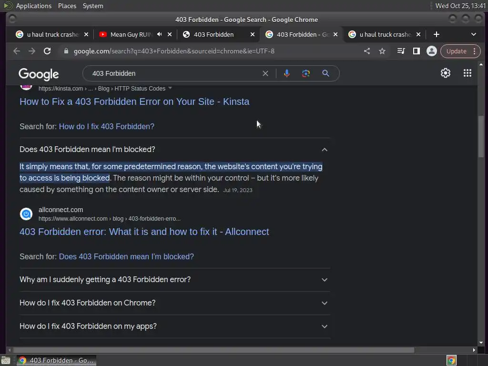Switch to first u haul truck crashes tab

[52, 34]
